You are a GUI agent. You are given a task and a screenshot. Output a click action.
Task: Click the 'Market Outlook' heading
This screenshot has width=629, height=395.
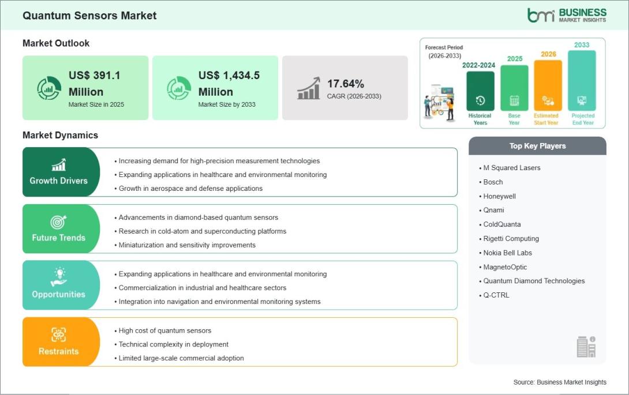[x=56, y=43]
